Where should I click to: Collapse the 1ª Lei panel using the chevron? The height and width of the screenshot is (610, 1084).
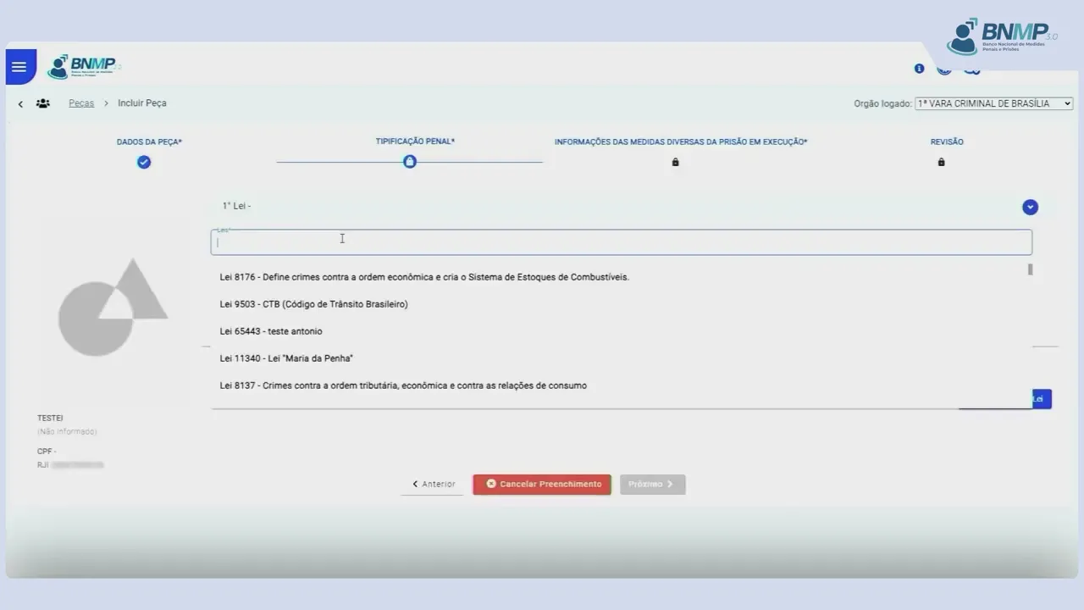1030,207
